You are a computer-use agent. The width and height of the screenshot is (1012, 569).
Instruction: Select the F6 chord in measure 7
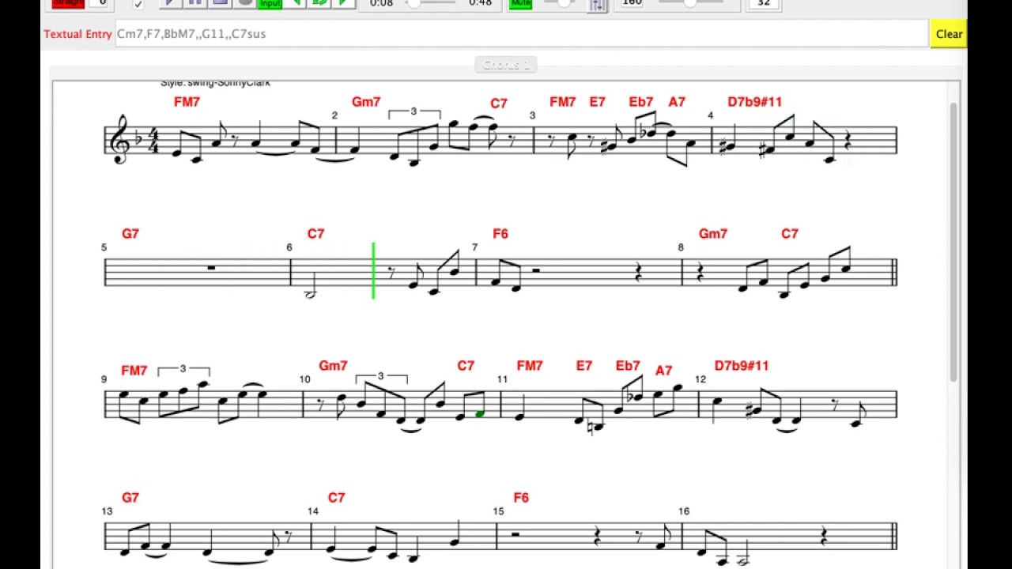[x=500, y=234]
